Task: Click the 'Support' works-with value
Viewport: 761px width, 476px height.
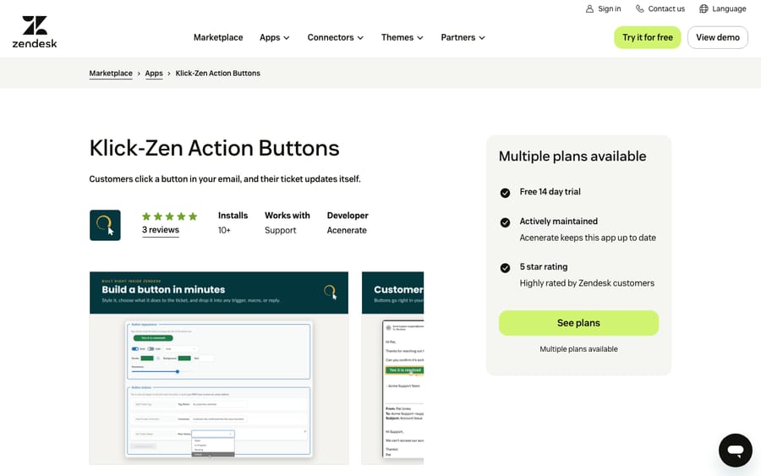Action: [x=280, y=231]
